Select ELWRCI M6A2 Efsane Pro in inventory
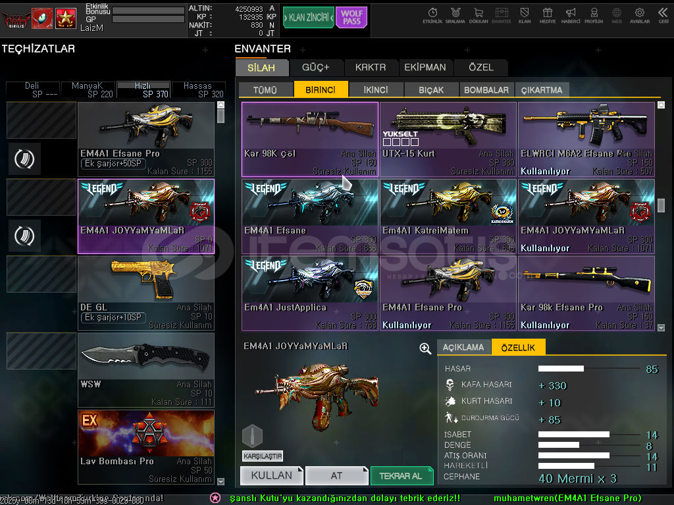The height and width of the screenshot is (505, 674). (x=586, y=139)
